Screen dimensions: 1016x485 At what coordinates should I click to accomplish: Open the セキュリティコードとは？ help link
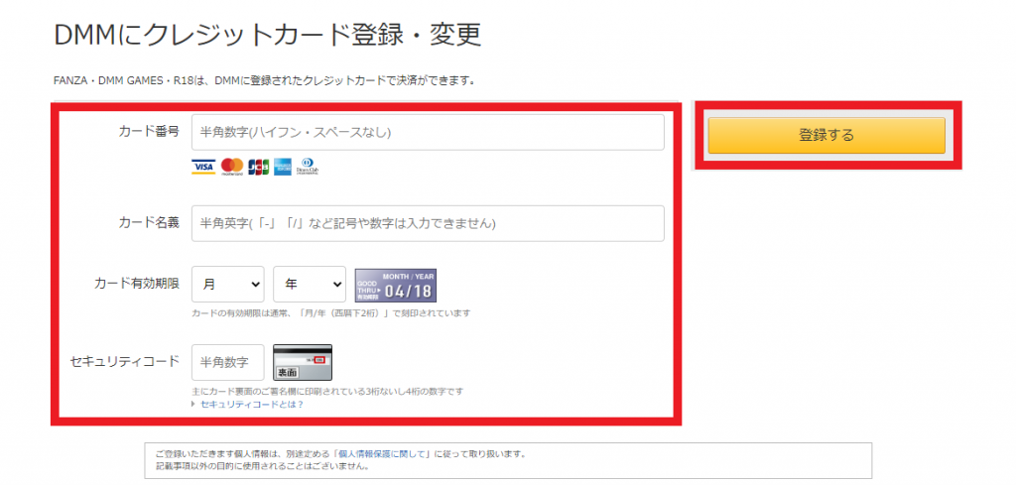(252, 405)
